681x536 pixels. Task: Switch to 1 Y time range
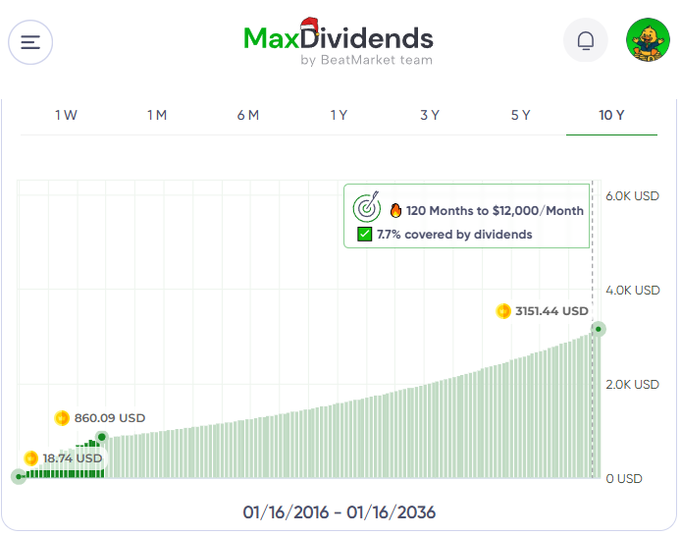339,115
